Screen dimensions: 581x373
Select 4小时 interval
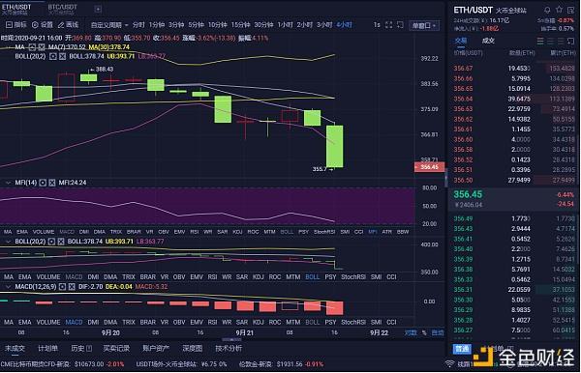pyautogui.click(x=344, y=25)
